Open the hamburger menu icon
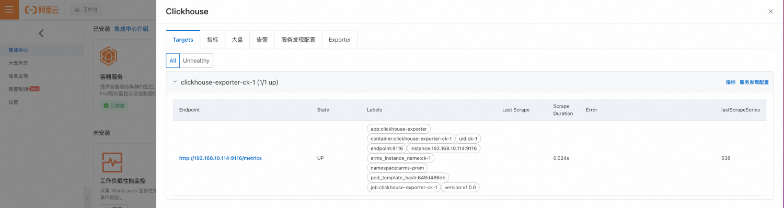The height and width of the screenshot is (208, 784). [x=9, y=9]
